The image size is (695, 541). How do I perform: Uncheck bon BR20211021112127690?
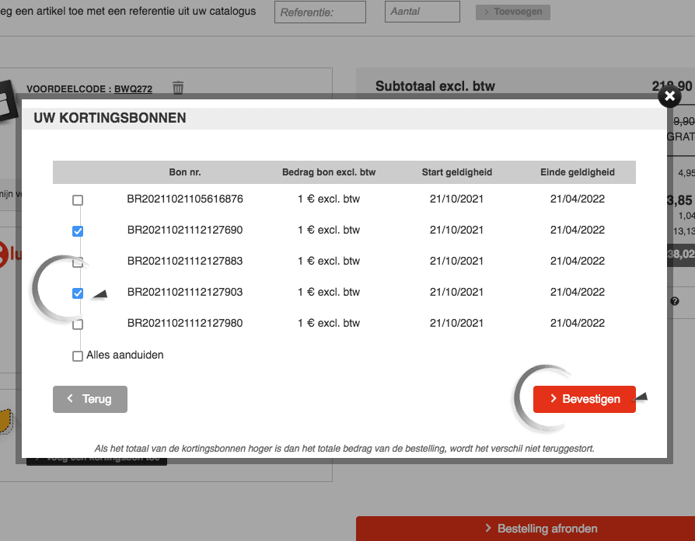pos(78,231)
